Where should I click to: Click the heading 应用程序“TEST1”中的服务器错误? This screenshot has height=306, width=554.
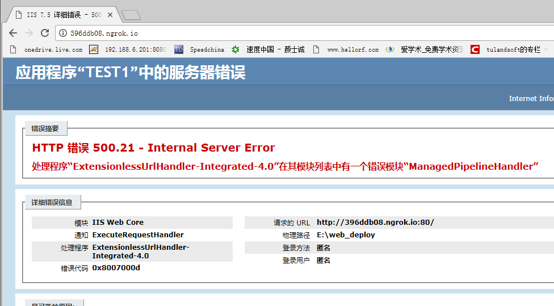coord(131,73)
